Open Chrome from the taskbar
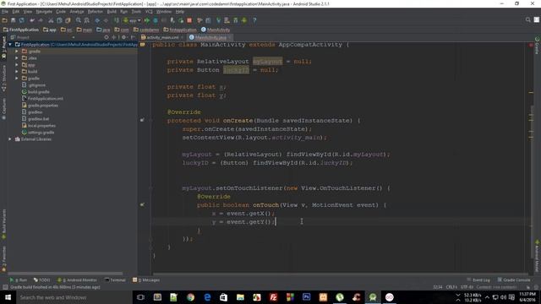This screenshot has height=304, width=541. click(x=190, y=297)
